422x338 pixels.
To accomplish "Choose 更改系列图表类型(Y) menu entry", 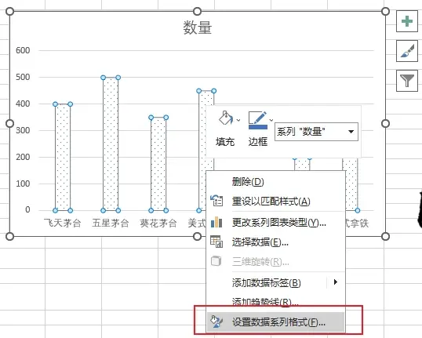I will click(x=275, y=223).
